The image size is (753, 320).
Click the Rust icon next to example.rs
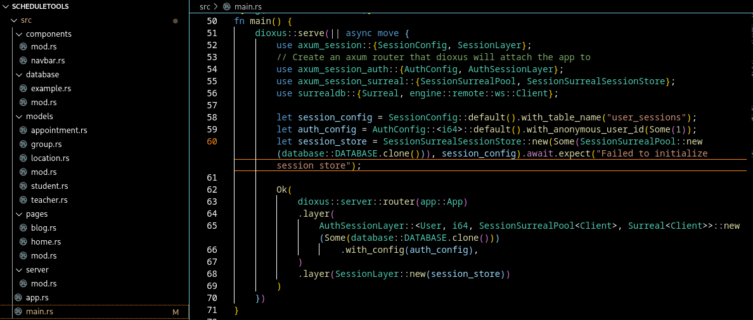(23, 89)
